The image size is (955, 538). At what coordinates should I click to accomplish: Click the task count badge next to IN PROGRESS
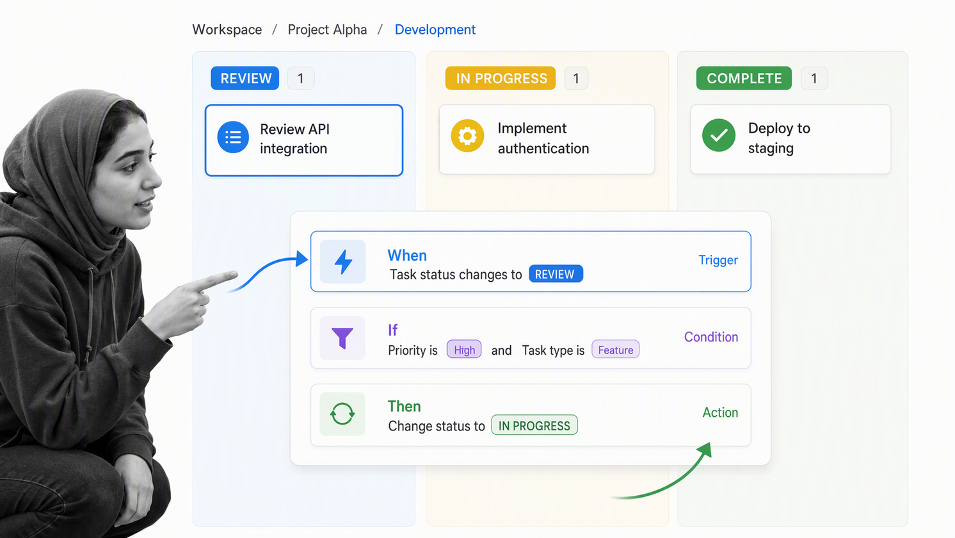tap(576, 78)
